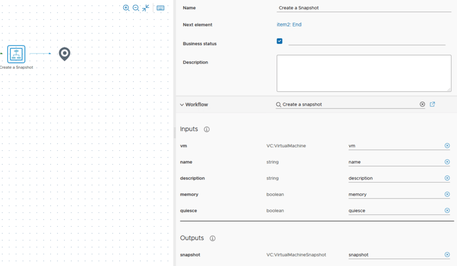The width and height of the screenshot is (457, 266).
Task: Select the Create a Snapshot workflow node
Action: [x=17, y=54]
